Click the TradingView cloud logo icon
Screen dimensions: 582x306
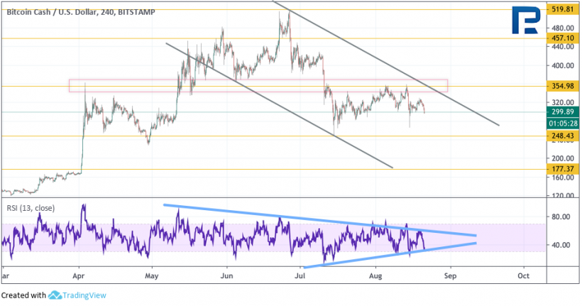(x=55, y=295)
